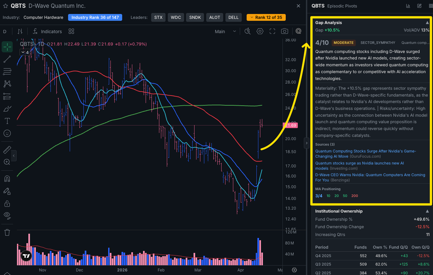Click the circular icon right of camera
Image resolution: width=433 pixels, height=275 pixels.
point(298,31)
